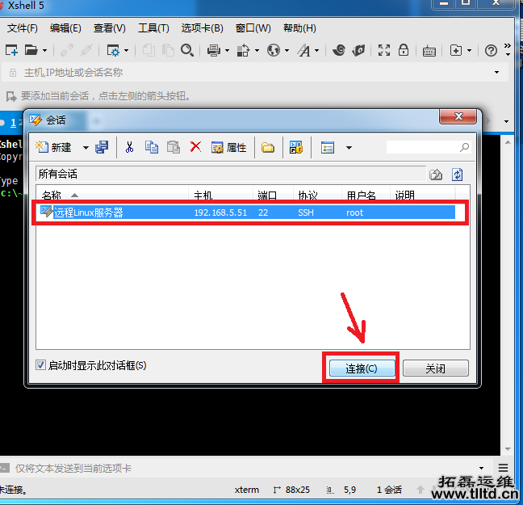Click the 连接(C) button
The height and width of the screenshot is (505, 523).
[x=361, y=368]
